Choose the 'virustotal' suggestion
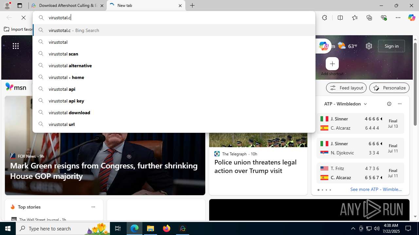This screenshot has width=419, height=235. pyautogui.click(x=174, y=42)
